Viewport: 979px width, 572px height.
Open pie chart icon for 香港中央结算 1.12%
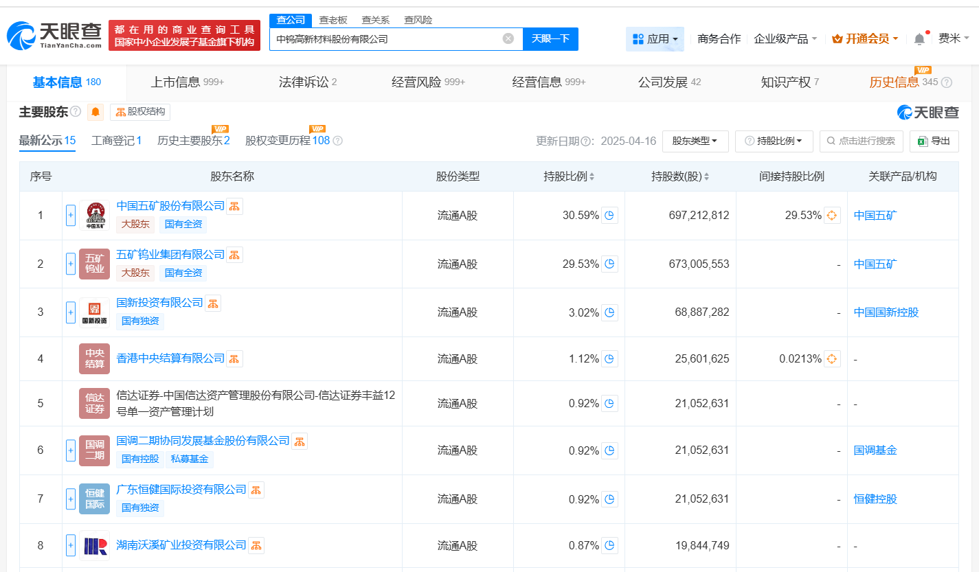(610, 359)
